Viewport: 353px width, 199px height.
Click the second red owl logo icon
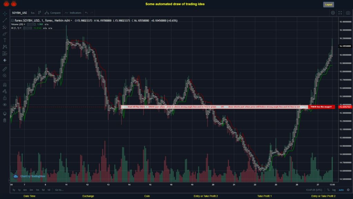(x=14, y=4)
